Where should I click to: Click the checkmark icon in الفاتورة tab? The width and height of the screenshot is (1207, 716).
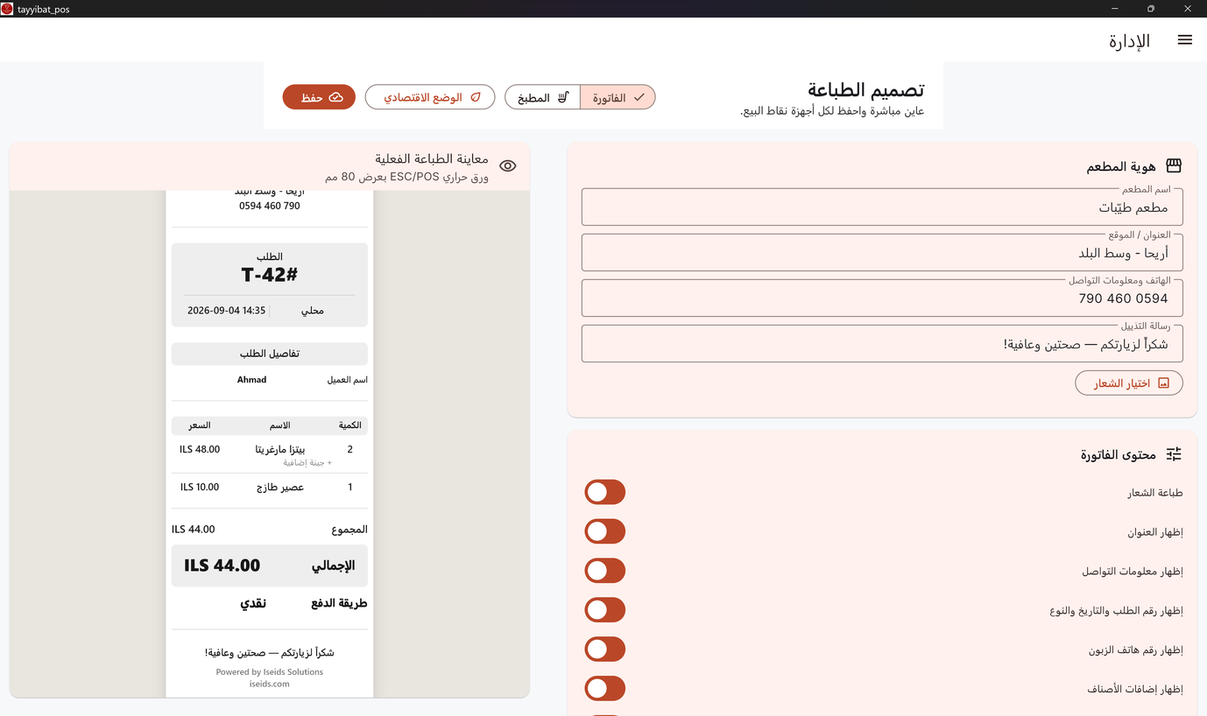point(639,97)
